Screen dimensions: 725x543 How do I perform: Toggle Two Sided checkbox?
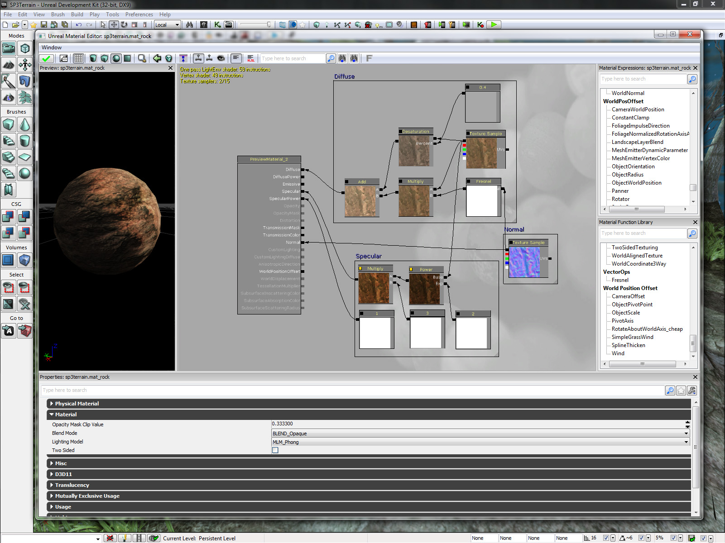(275, 450)
